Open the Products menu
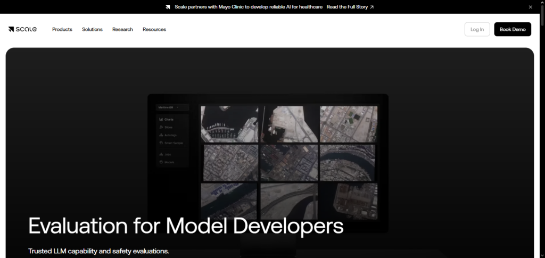545x258 pixels. (x=62, y=29)
